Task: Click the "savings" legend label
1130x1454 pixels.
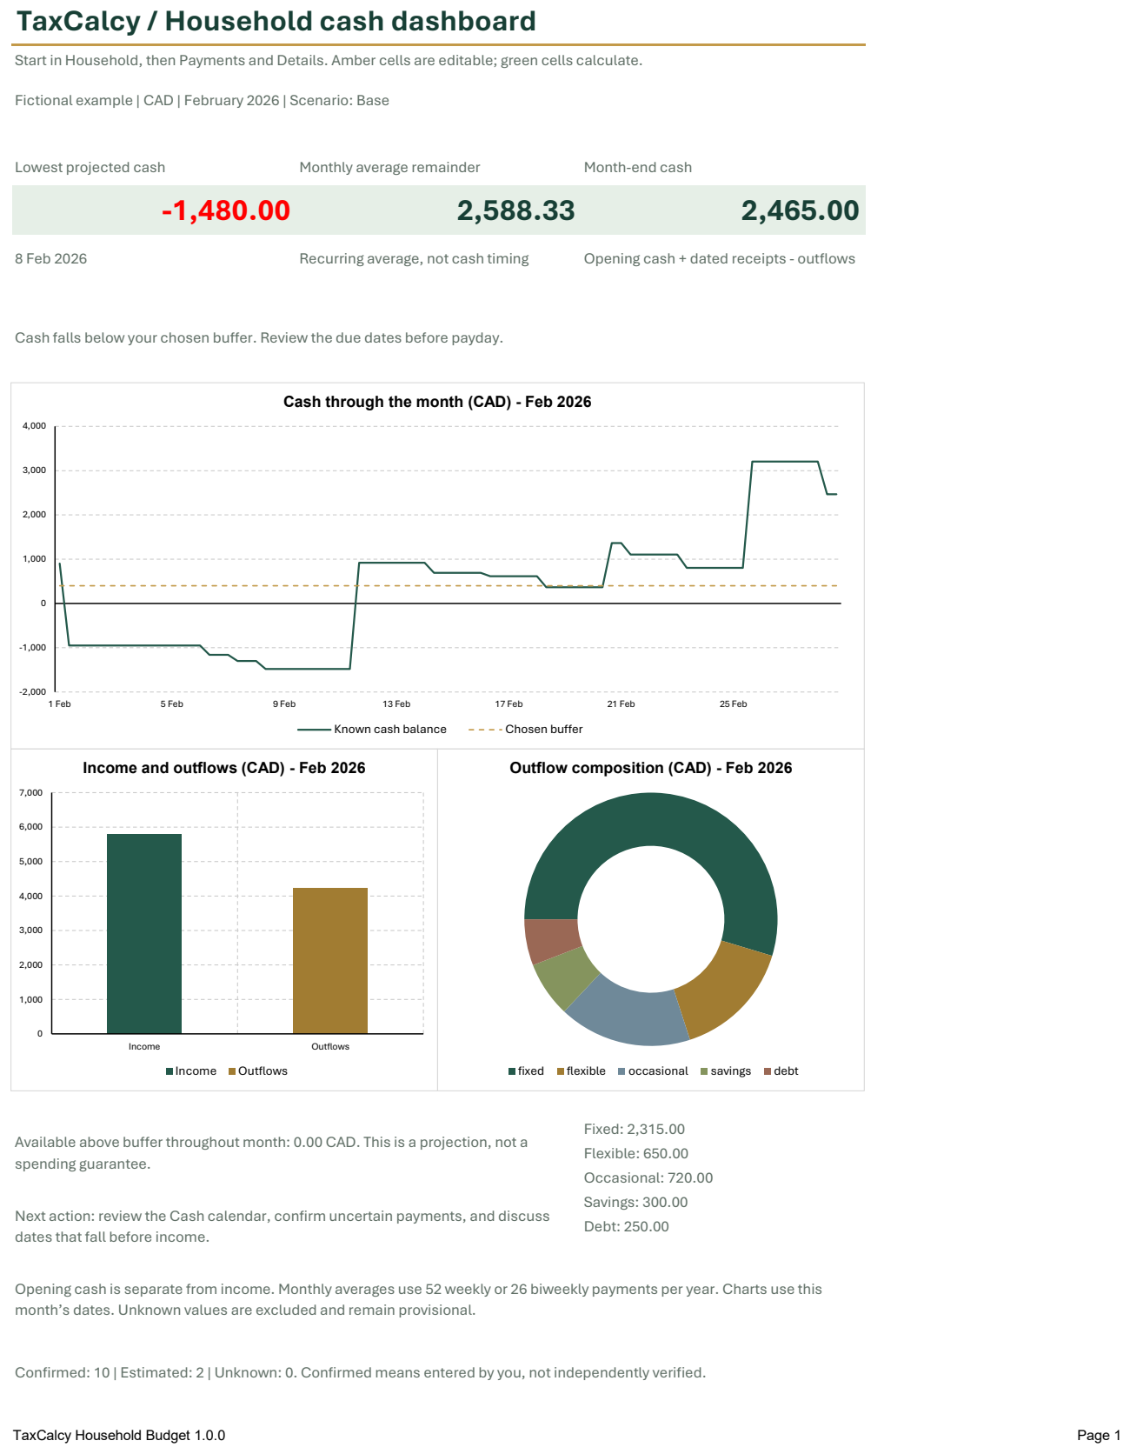Action: (x=731, y=1071)
